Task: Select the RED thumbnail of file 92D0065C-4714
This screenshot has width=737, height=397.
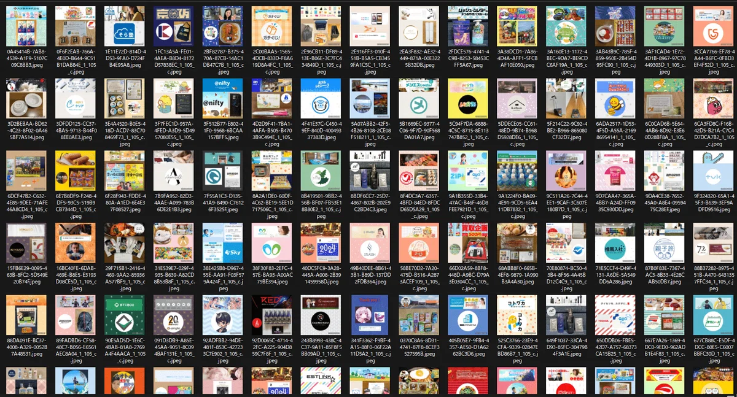Action: (x=272, y=315)
